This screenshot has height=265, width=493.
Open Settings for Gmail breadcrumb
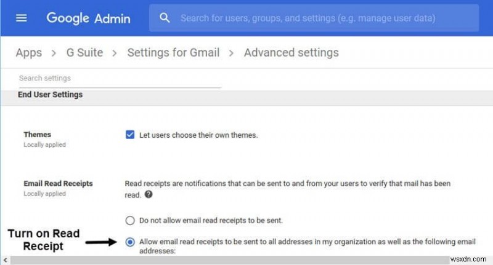[x=173, y=53]
